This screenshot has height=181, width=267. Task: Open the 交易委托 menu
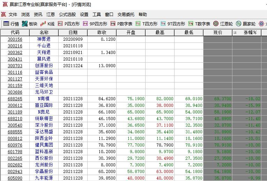click(x=126, y=15)
